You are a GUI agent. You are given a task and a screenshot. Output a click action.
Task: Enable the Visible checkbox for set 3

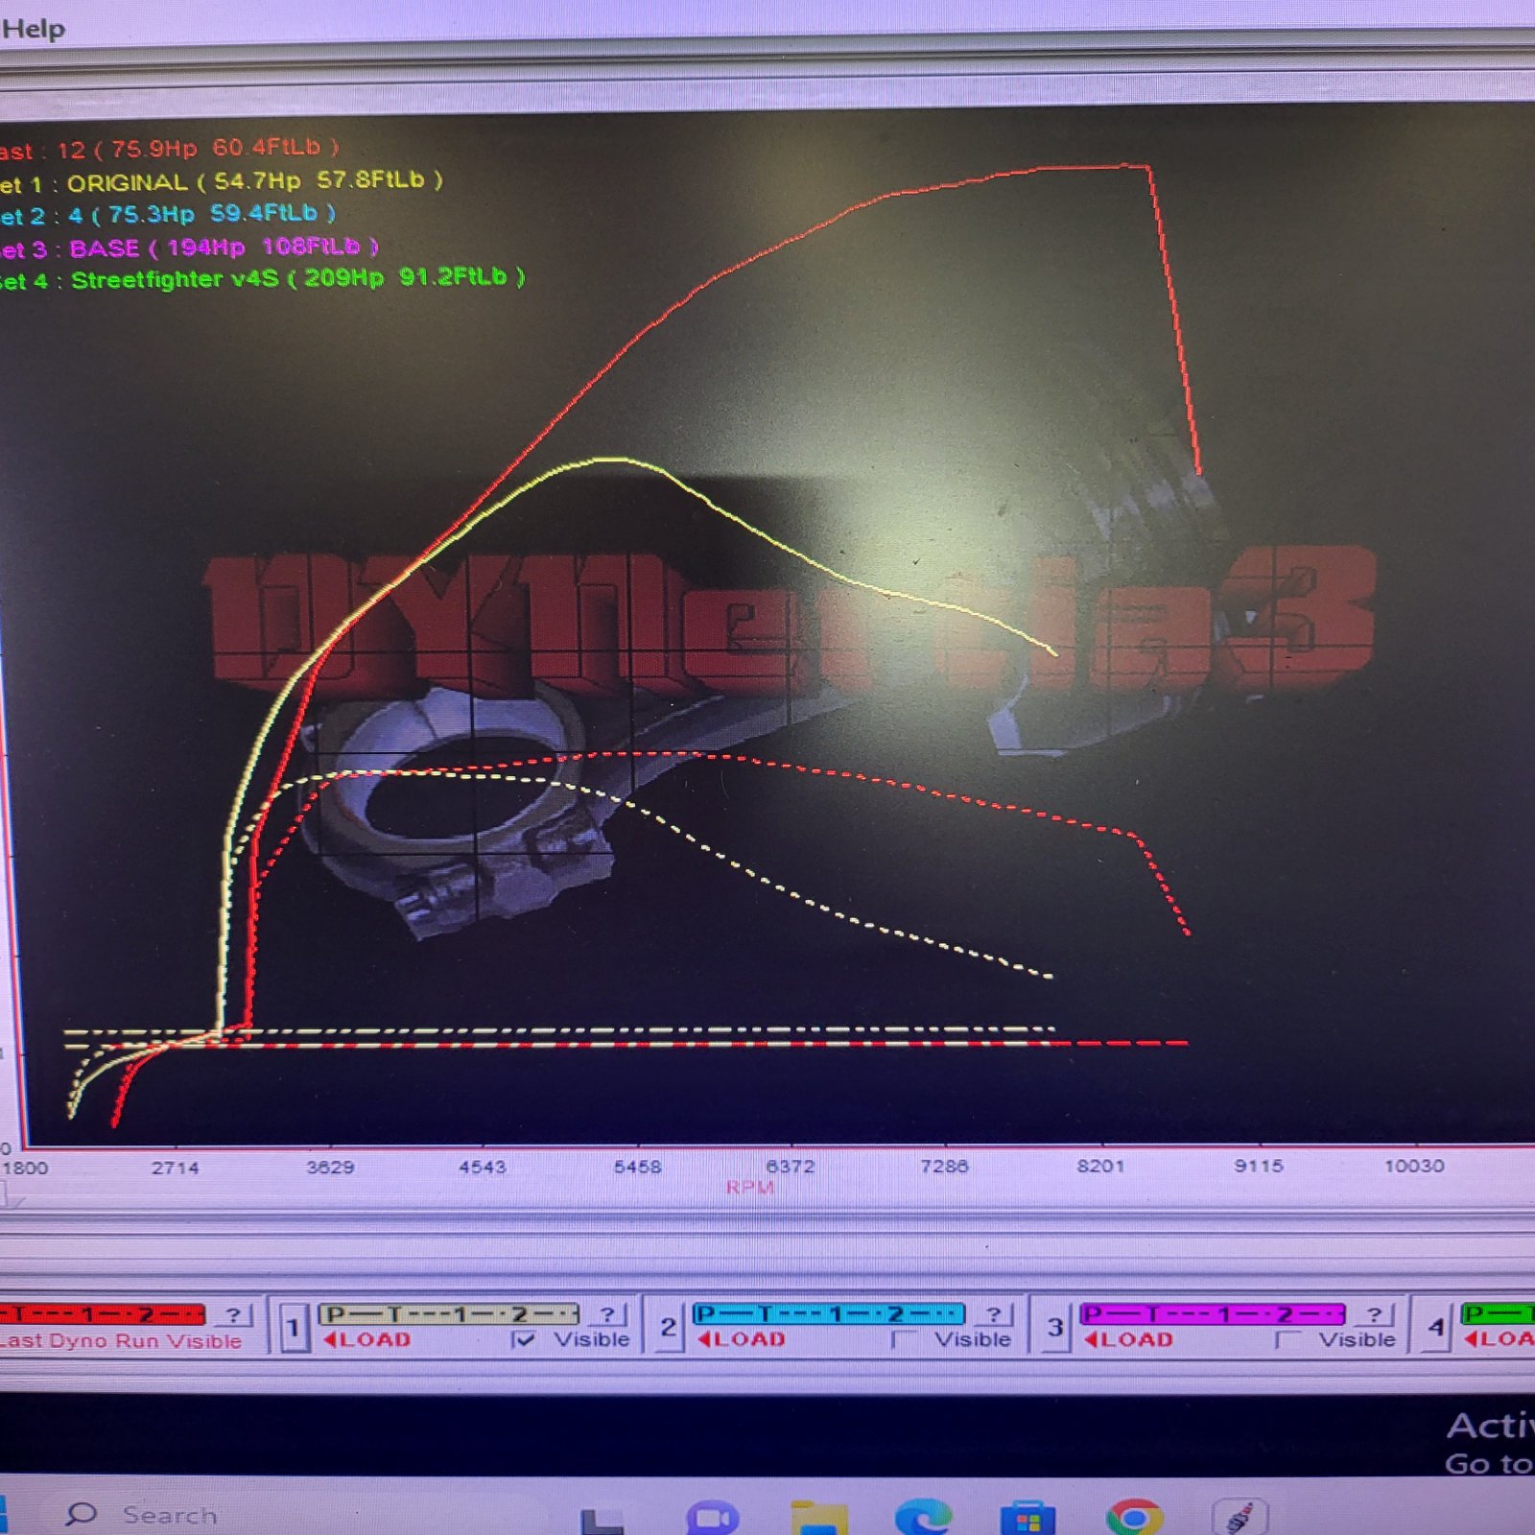pyautogui.click(x=1287, y=1339)
